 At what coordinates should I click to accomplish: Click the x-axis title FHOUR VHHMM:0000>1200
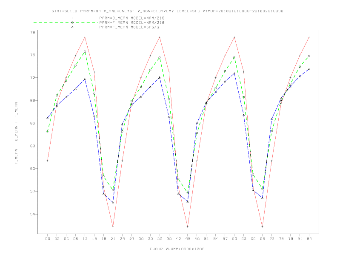tap(177, 249)
